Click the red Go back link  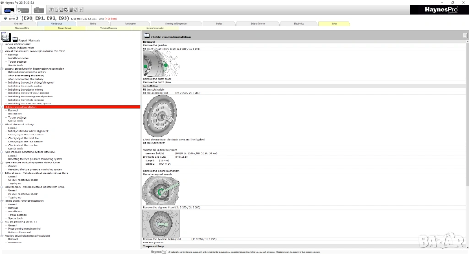(x=111, y=18)
